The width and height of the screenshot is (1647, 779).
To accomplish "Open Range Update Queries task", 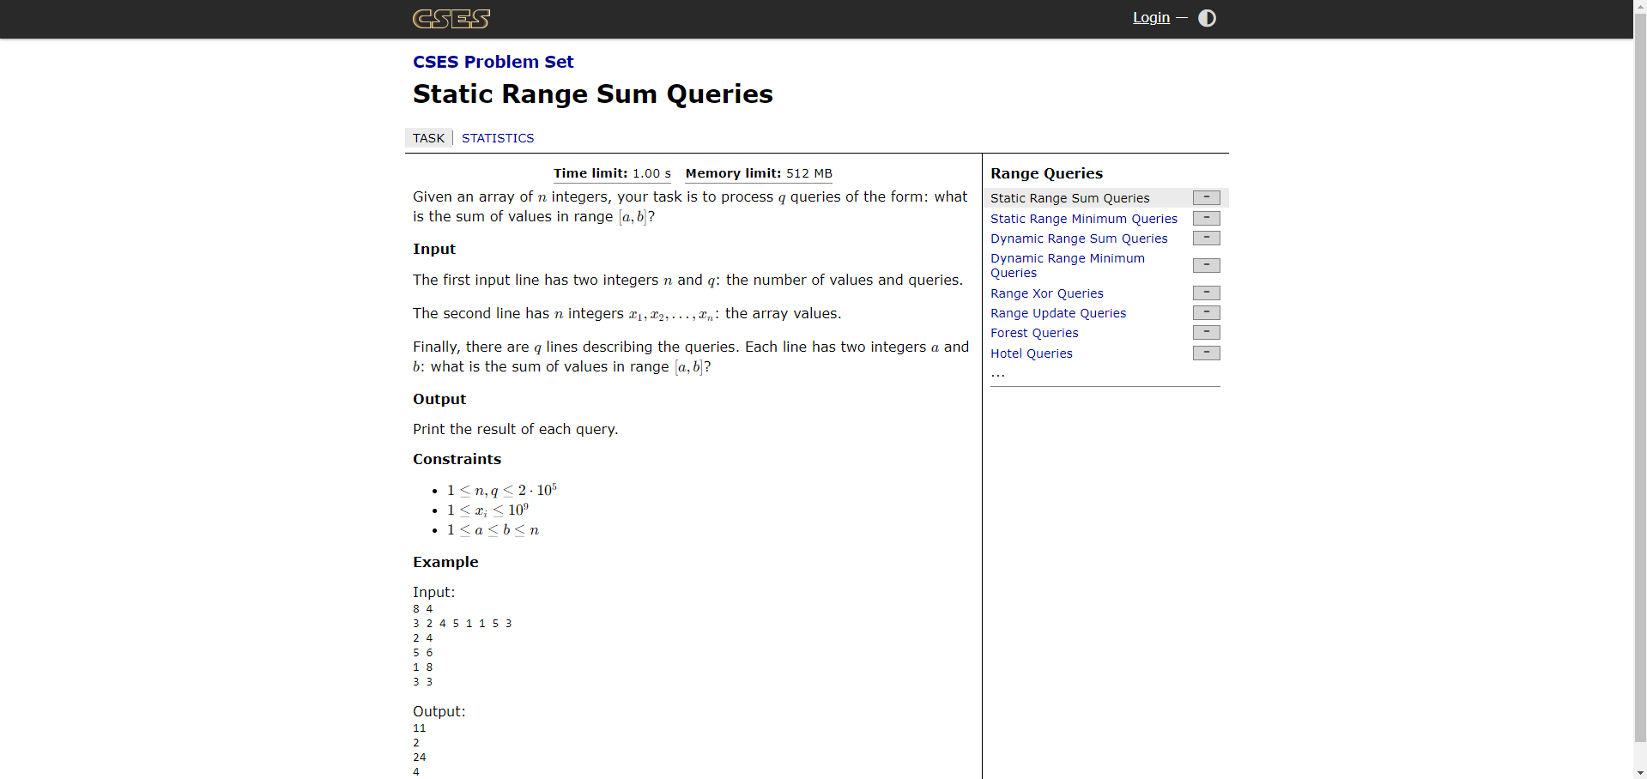I will pos(1057,313).
